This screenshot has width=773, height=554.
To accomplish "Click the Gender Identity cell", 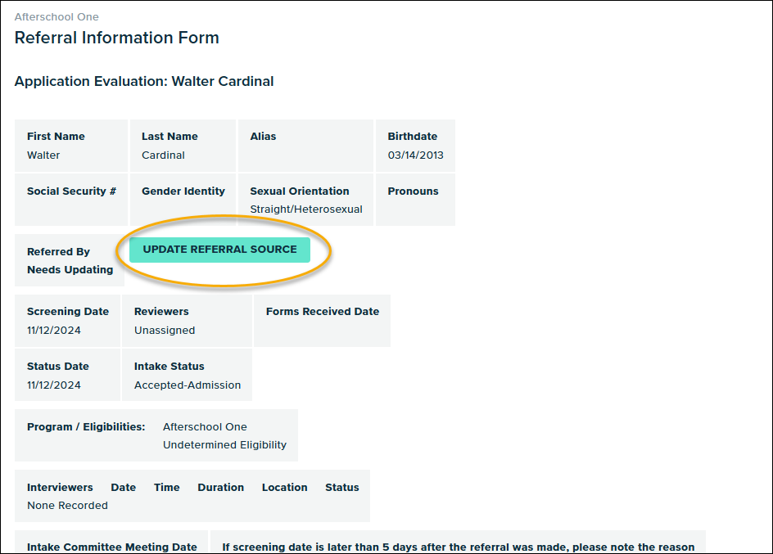I will click(x=182, y=200).
